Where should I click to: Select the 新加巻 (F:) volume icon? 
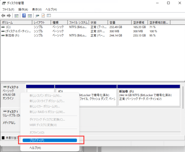click(x=3, y=35)
